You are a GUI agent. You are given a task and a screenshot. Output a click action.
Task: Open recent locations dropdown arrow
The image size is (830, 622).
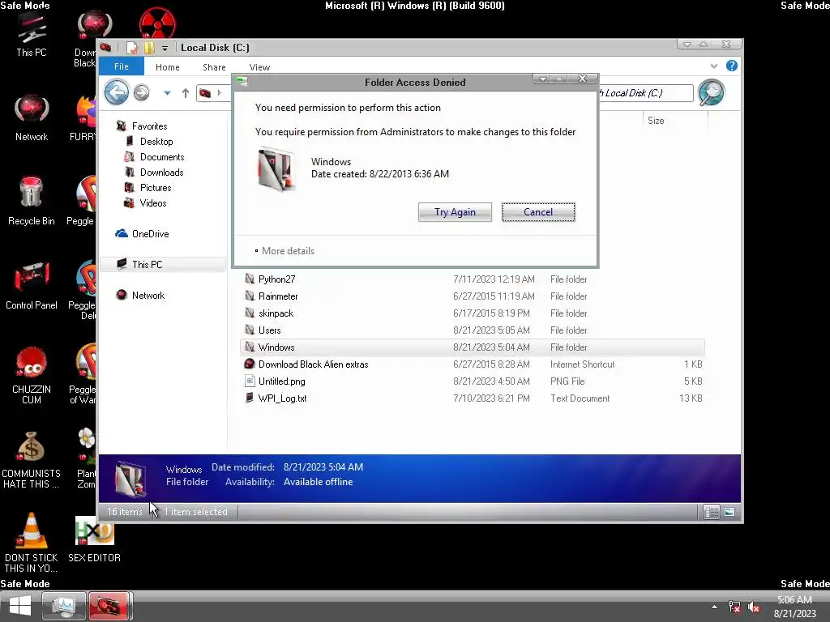pos(167,93)
